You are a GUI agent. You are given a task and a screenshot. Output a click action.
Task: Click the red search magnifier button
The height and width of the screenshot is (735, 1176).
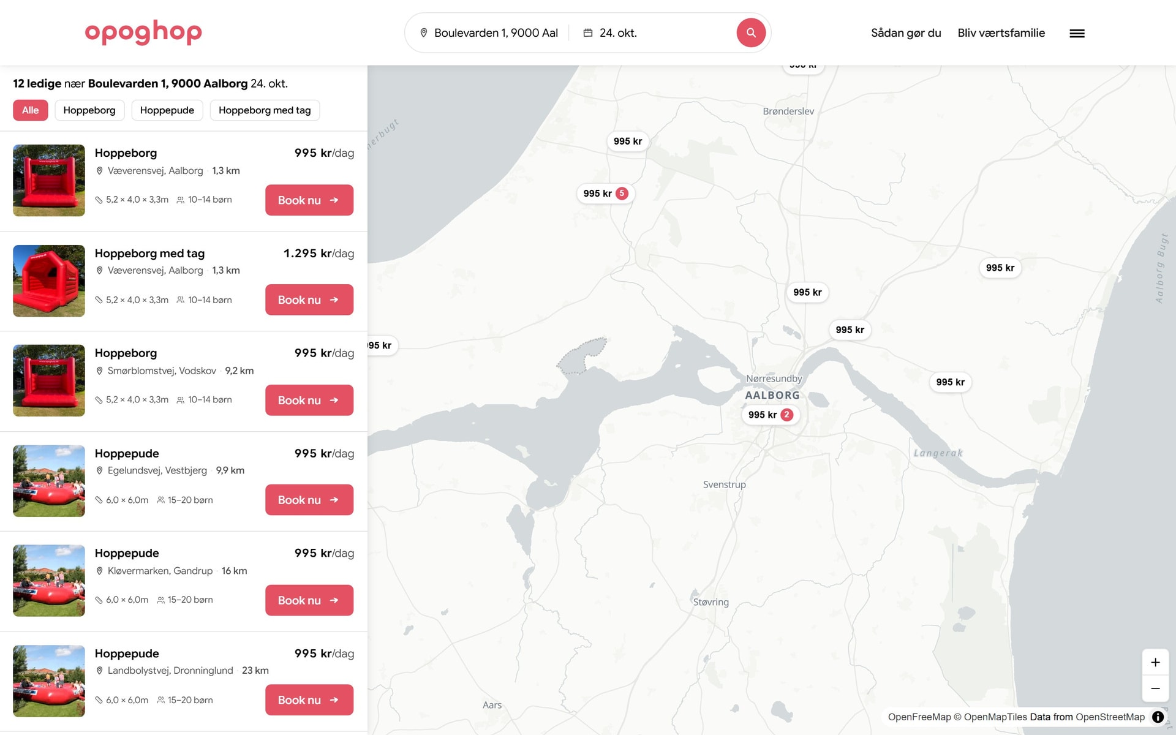(x=751, y=32)
